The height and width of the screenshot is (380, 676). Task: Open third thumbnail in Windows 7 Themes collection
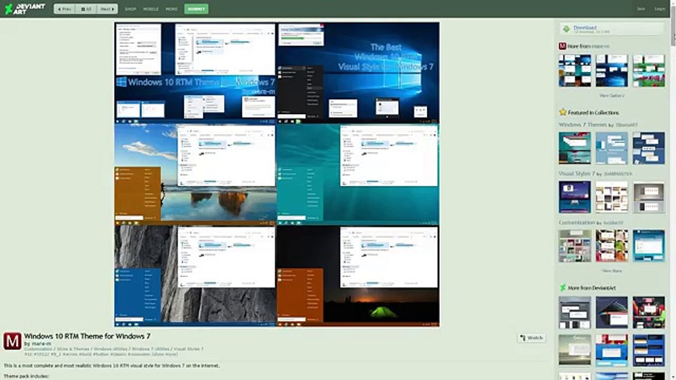tap(649, 148)
